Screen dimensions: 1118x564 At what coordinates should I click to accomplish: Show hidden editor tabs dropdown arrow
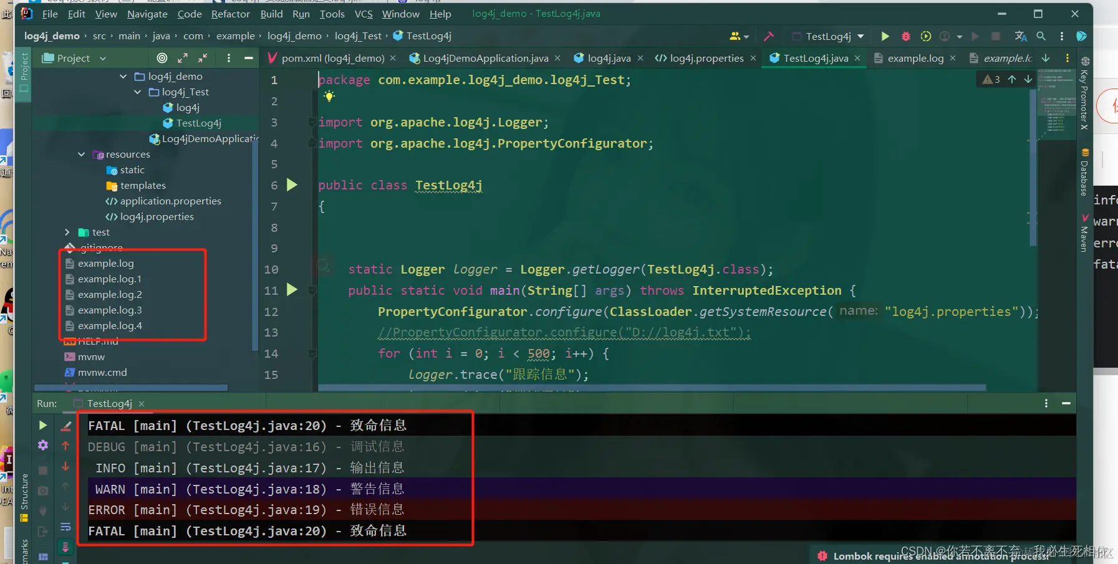(1046, 58)
